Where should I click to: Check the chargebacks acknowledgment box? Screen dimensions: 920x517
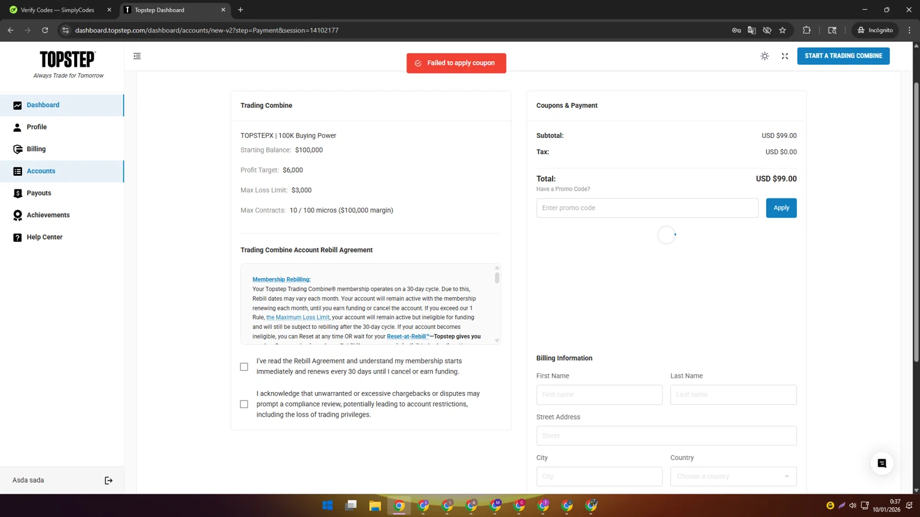(244, 404)
